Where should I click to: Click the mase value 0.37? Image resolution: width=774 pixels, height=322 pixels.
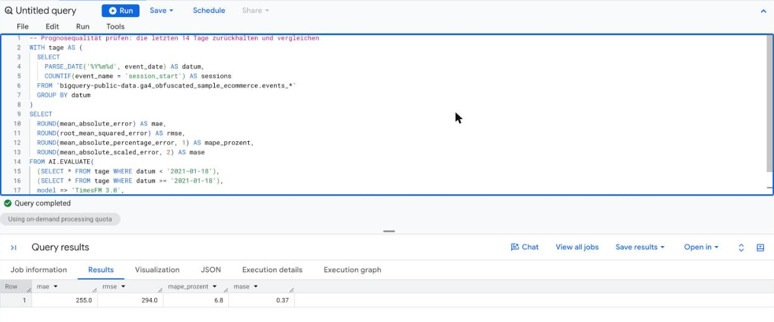[x=283, y=300]
